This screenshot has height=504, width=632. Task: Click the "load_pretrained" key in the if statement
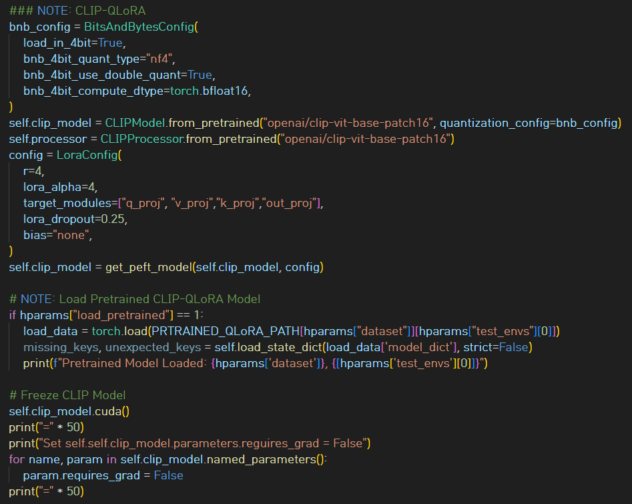121,315
